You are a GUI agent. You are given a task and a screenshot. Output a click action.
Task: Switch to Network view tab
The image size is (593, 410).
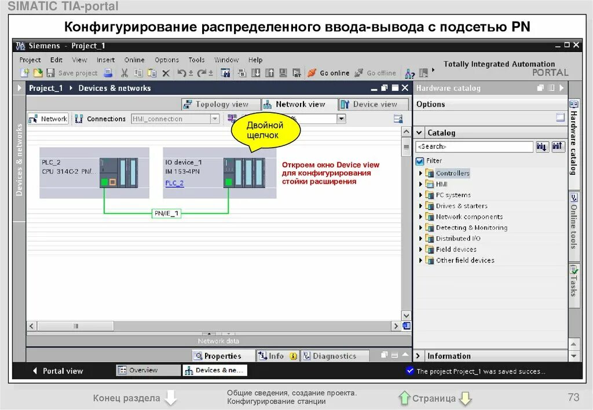[x=299, y=104]
